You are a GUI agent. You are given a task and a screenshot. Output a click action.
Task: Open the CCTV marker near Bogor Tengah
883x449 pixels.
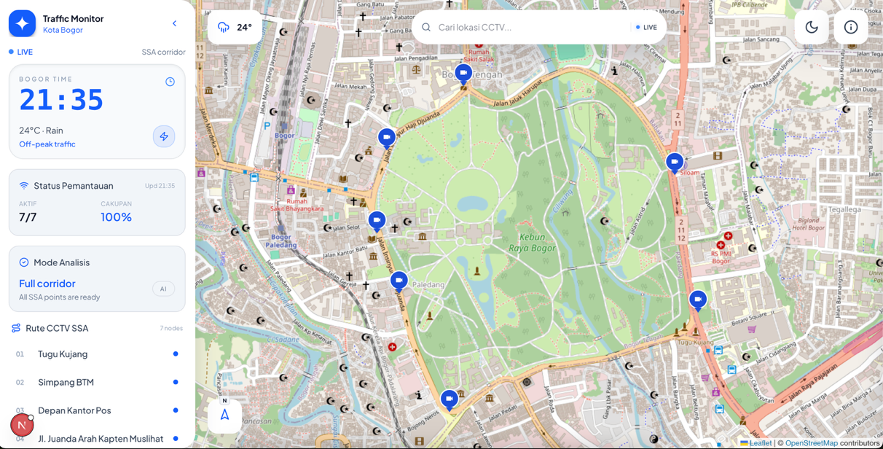coord(463,74)
